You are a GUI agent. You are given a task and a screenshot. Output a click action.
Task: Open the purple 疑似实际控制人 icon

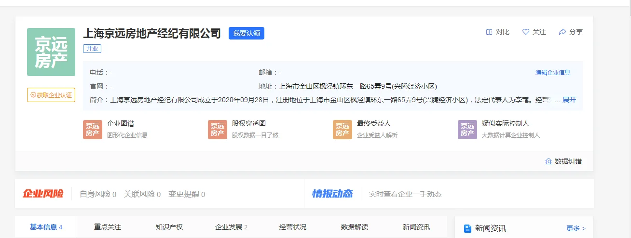[x=467, y=129]
